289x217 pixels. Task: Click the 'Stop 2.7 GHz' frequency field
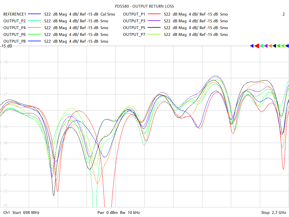tap(273, 212)
